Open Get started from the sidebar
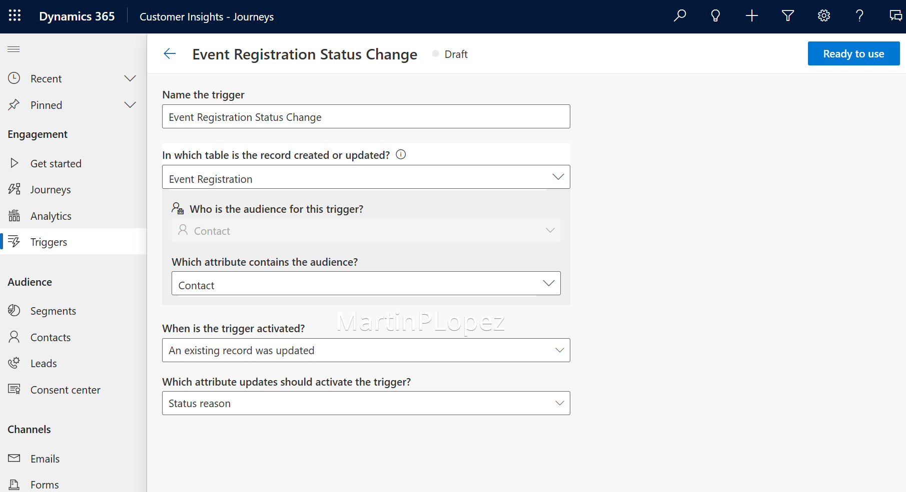 56,163
